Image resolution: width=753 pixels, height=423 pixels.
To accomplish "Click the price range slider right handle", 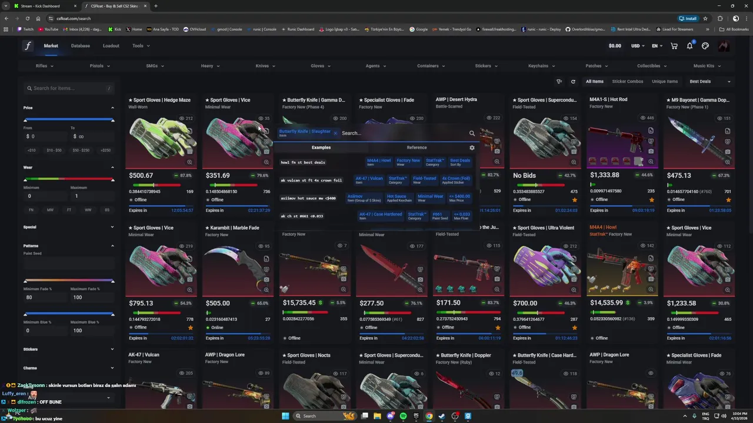I will [112, 120].
